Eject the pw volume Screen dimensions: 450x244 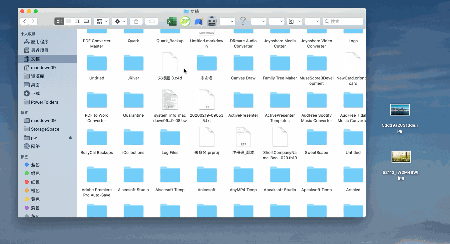pos(70,138)
